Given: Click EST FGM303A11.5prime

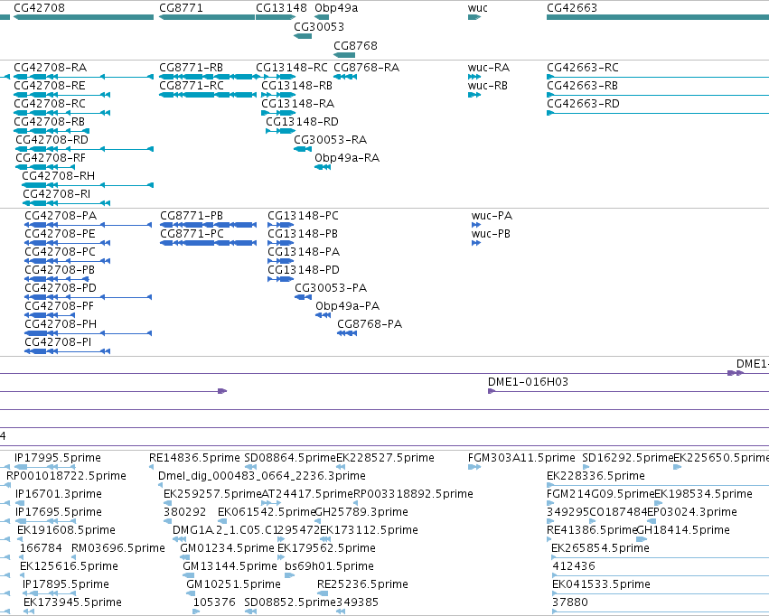Looking at the screenshot, I should [x=521, y=458].
